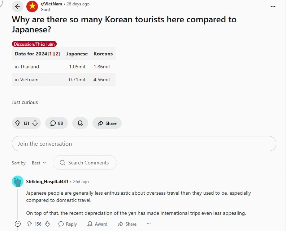Open post options three-dot menu
This screenshot has height=231, width=286.
[x=273, y=6]
